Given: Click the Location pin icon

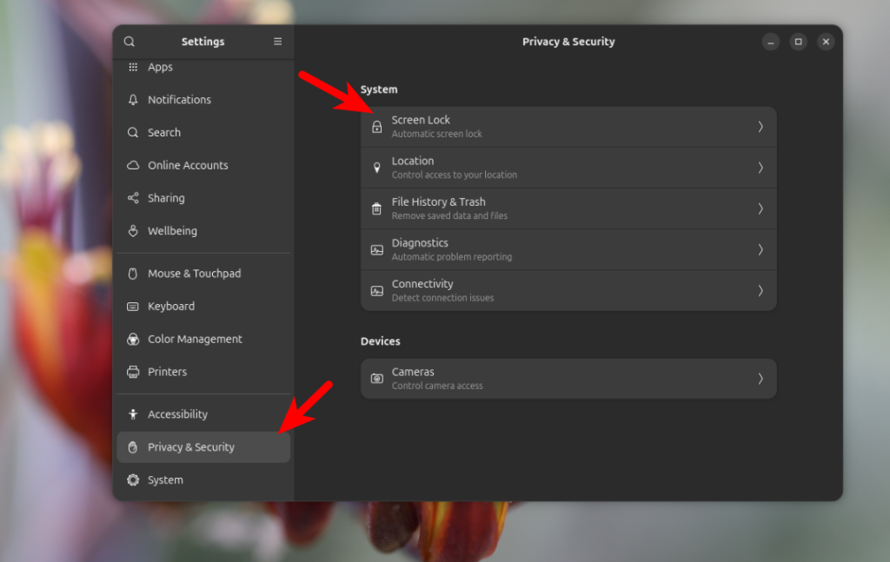Looking at the screenshot, I should click(377, 168).
